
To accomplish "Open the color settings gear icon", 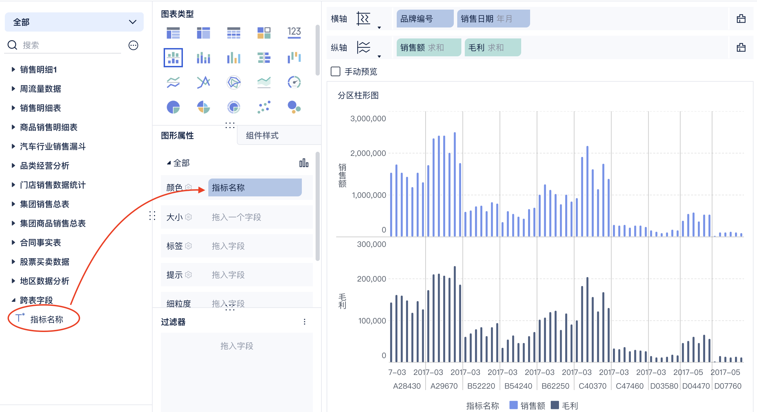I will tap(188, 187).
